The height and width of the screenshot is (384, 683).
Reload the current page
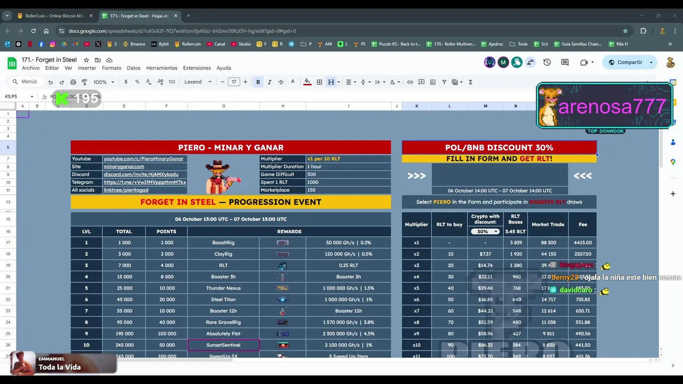pyautogui.click(x=33, y=31)
